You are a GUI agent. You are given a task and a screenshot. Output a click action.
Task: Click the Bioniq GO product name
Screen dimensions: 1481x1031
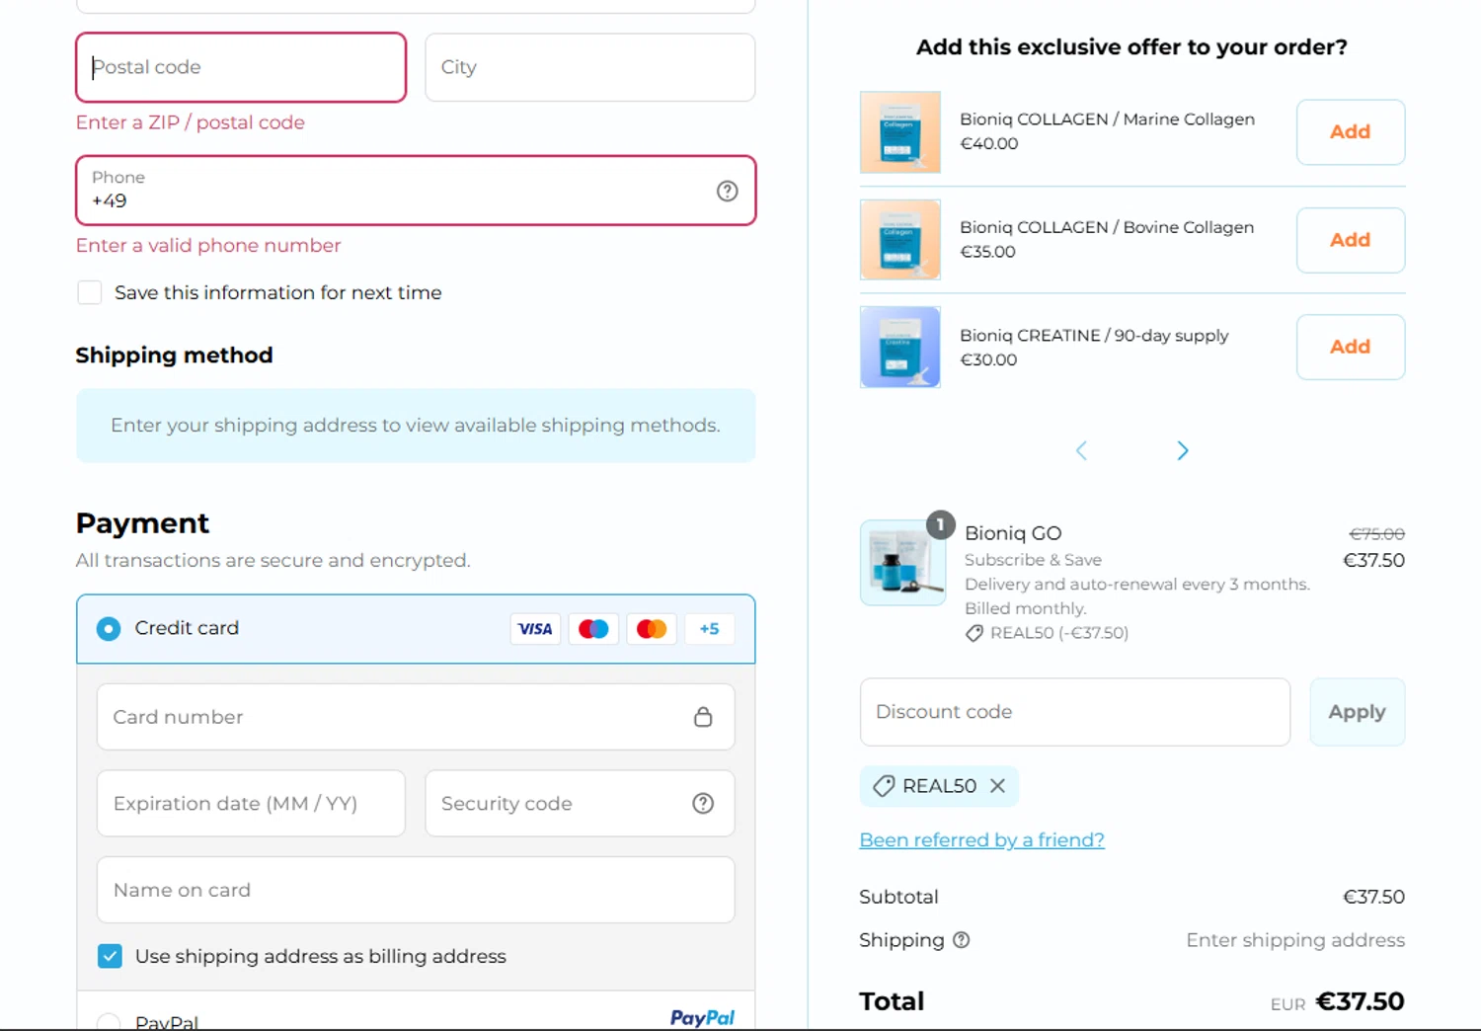pos(1013,533)
